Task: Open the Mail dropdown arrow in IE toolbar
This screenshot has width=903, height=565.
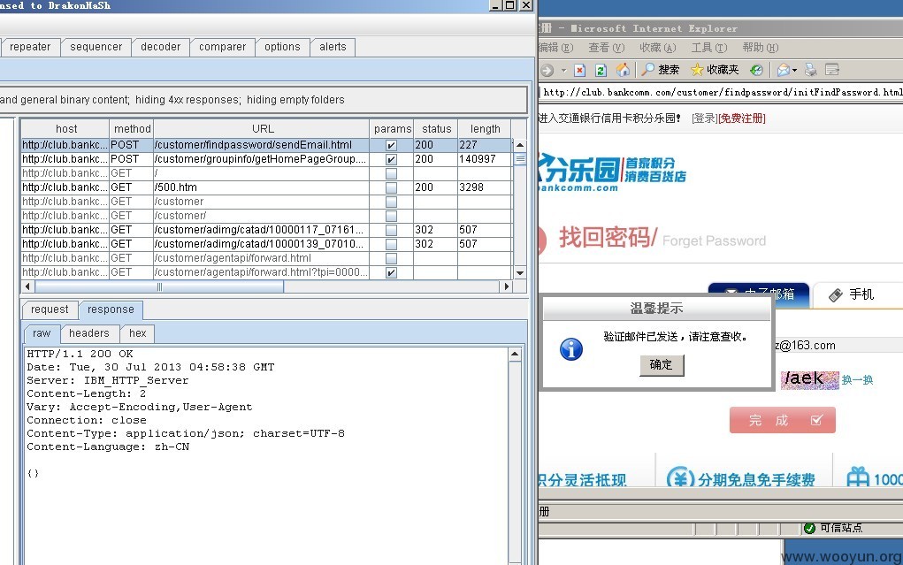Action: [795, 70]
